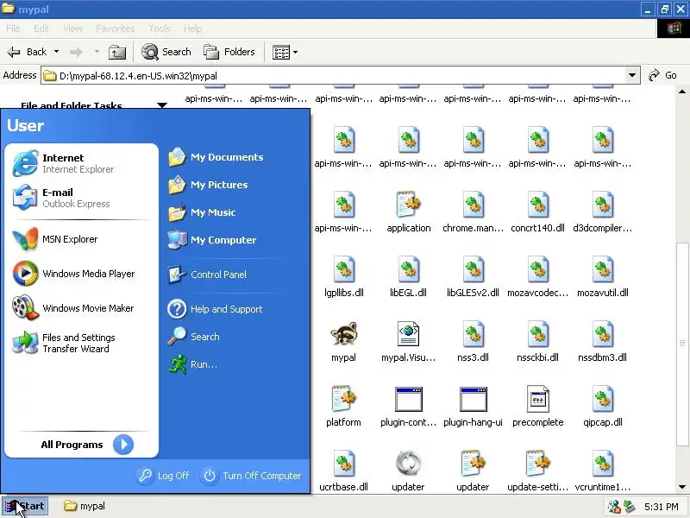Open the Tools menu
690x518 pixels.
[160, 28]
